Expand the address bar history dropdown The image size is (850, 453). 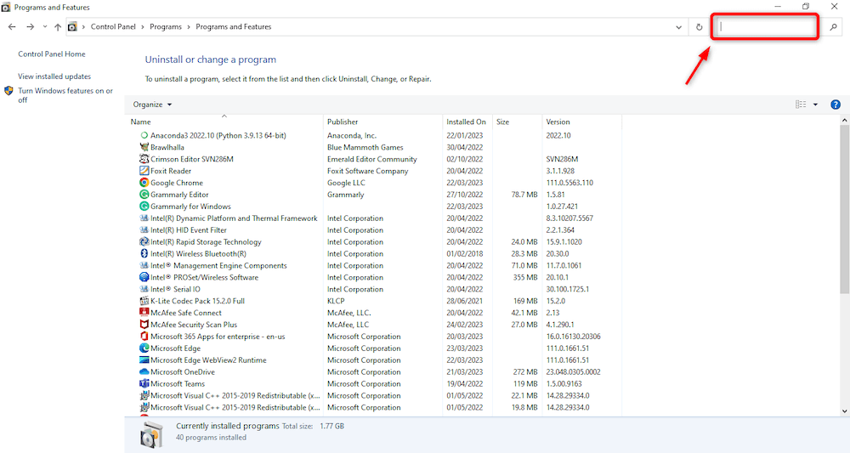coord(678,27)
